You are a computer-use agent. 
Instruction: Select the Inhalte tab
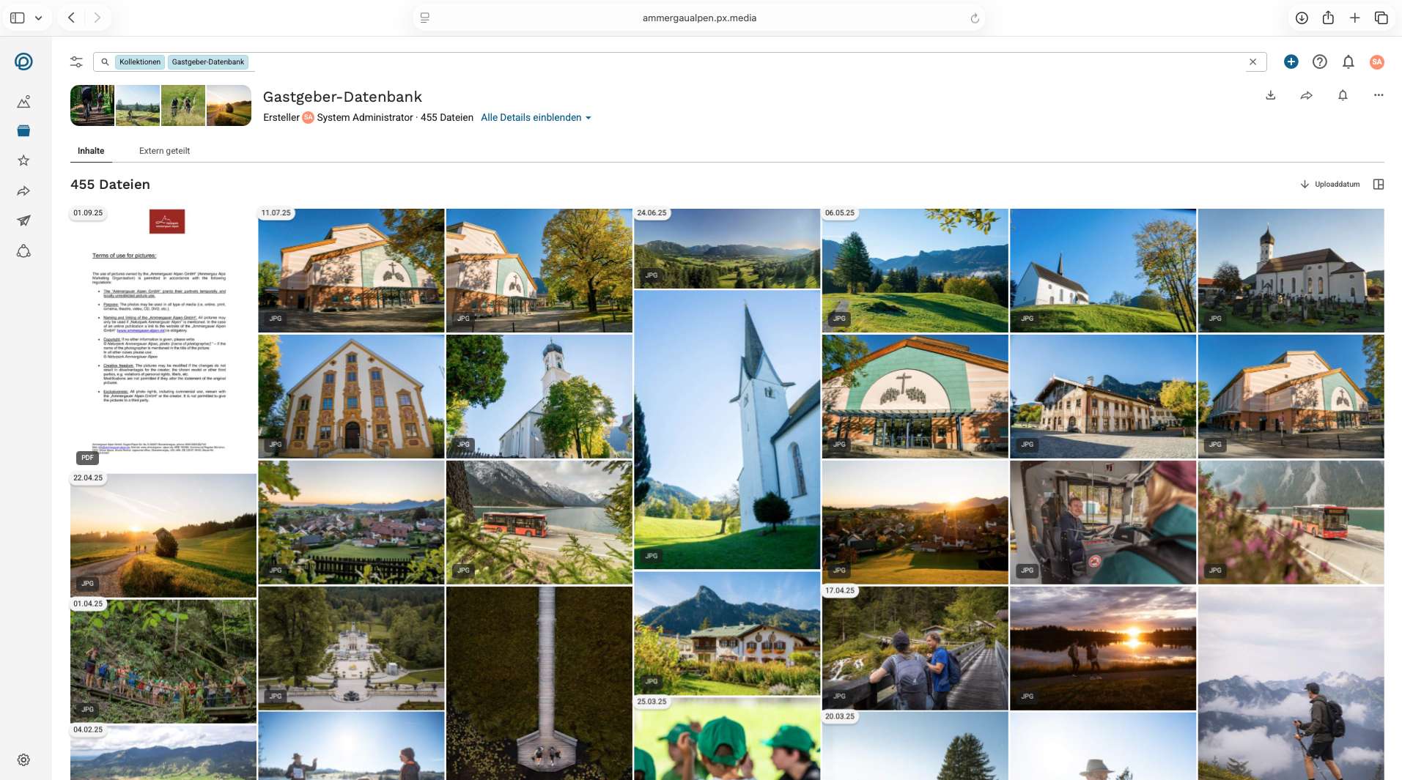pyautogui.click(x=91, y=151)
